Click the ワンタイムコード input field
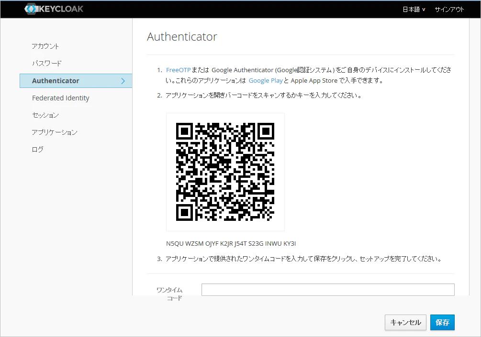The image size is (481, 337). 328,290
